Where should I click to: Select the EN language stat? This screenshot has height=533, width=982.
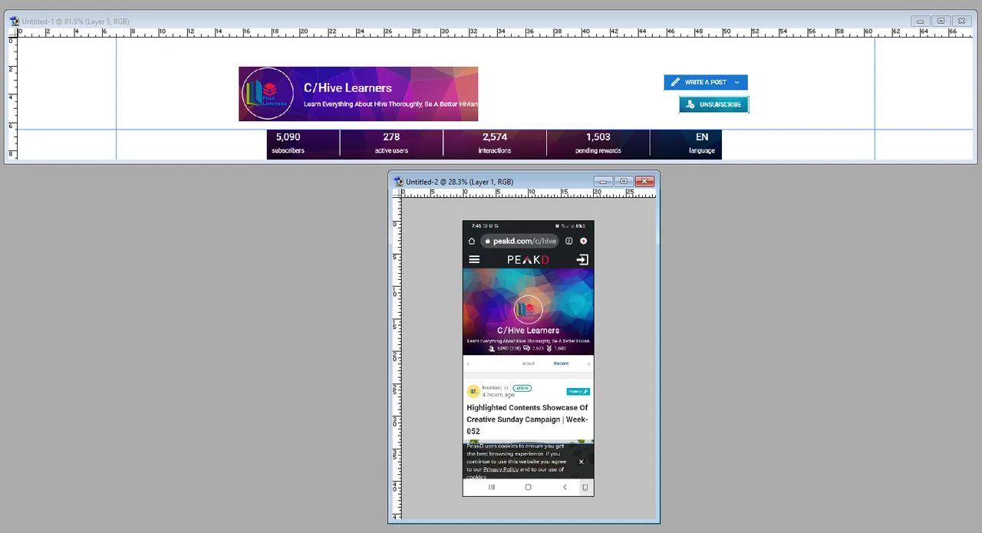click(x=701, y=143)
